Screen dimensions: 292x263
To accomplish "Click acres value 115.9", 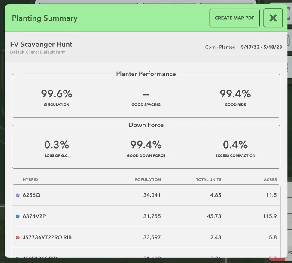I will [270, 216].
